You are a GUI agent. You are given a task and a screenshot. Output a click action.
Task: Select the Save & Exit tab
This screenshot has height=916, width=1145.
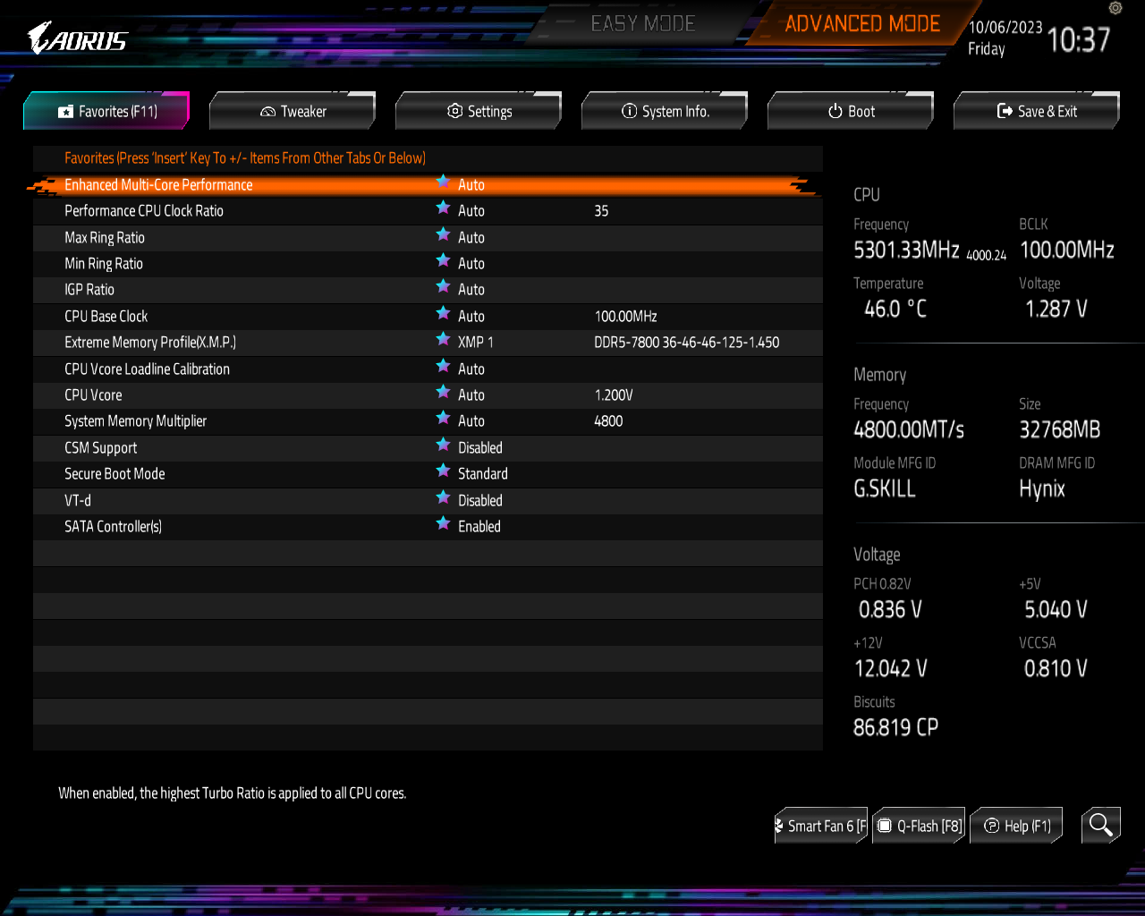[x=1037, y=111]
